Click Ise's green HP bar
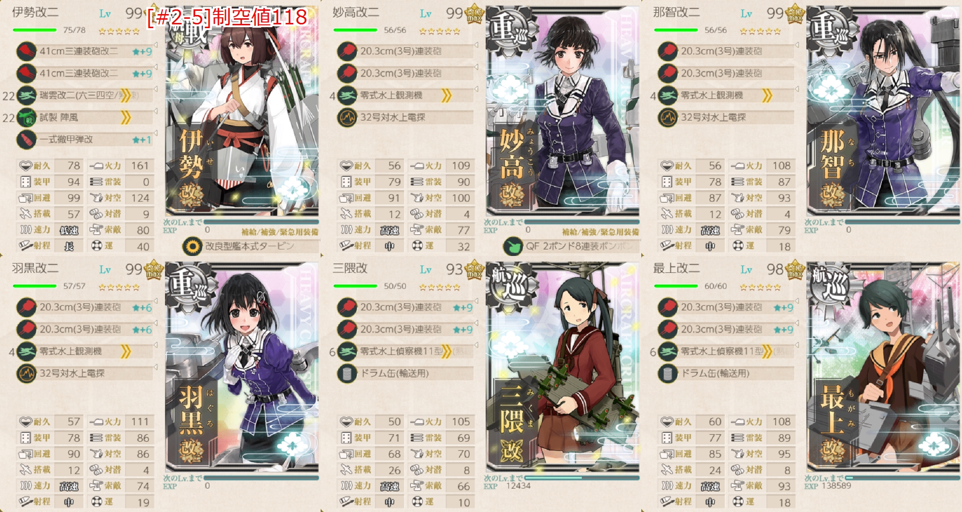Image resolution: width=962 pixels, height=512 pixels. (35, 30)
